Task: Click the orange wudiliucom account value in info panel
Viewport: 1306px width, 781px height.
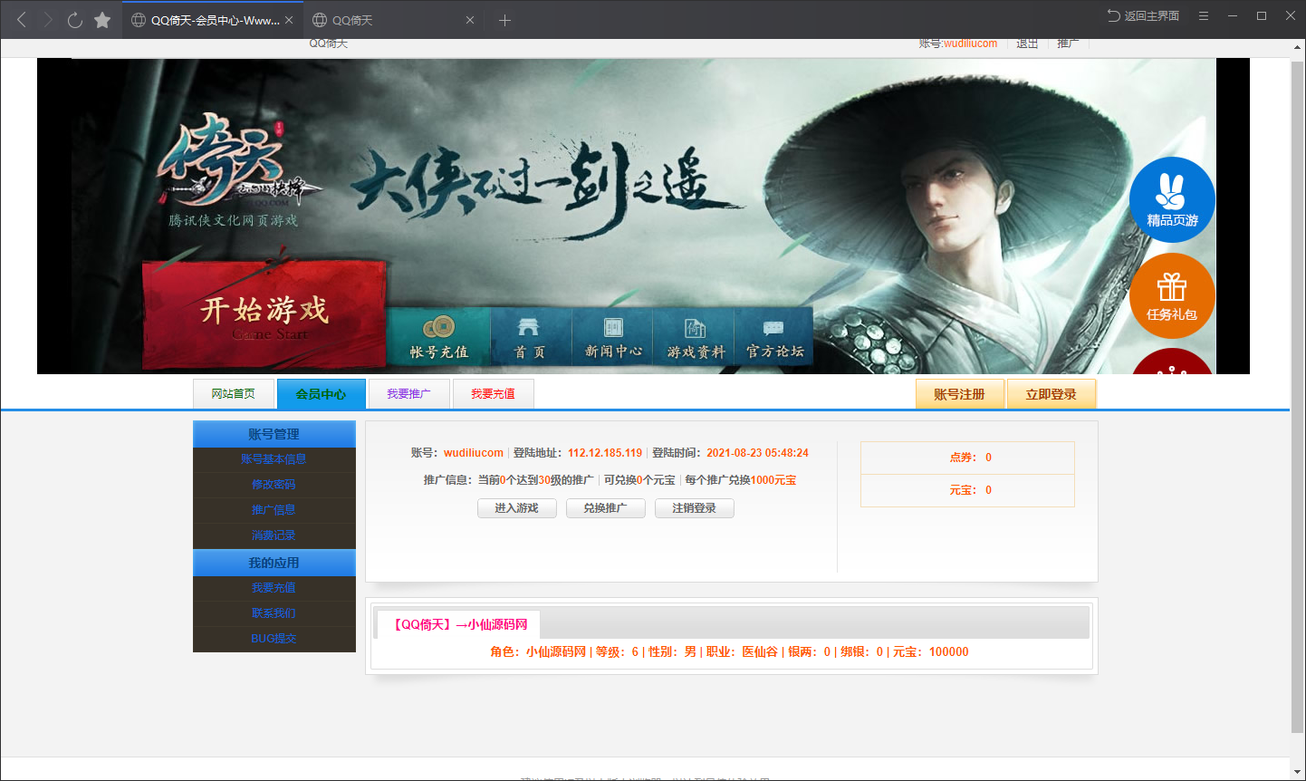Action: tap(474, 453)
